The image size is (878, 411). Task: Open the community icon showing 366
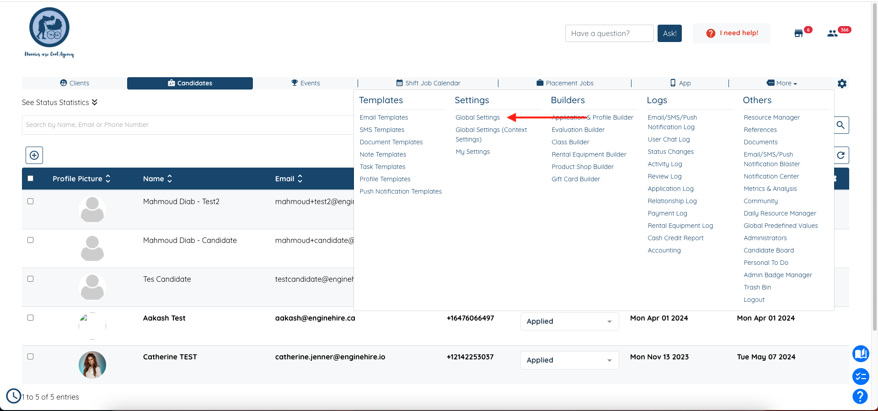(x=833, y=33)
